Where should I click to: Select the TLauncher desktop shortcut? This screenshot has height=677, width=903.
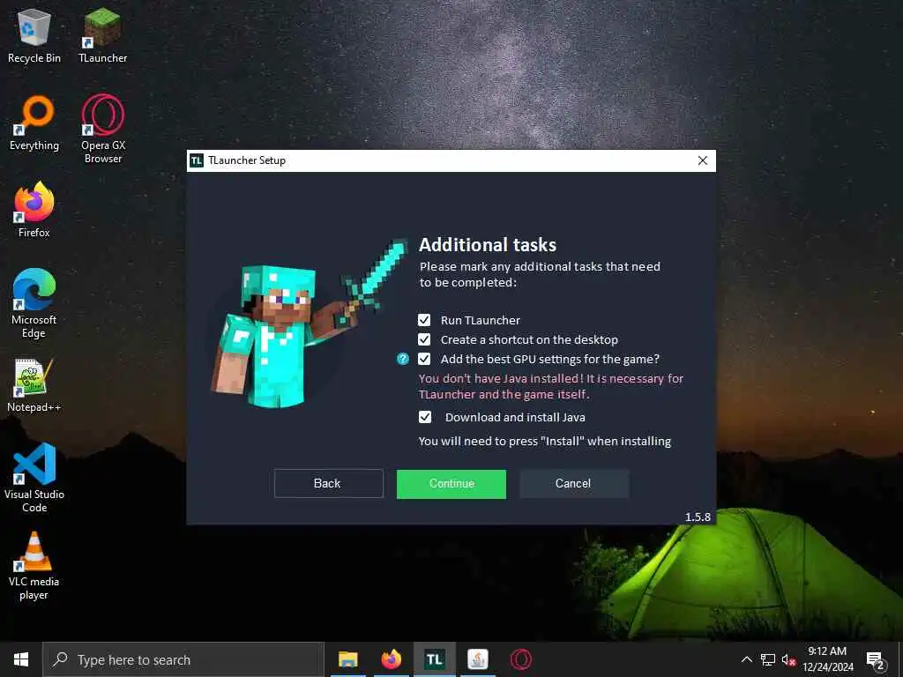click(x=102, y=35)
